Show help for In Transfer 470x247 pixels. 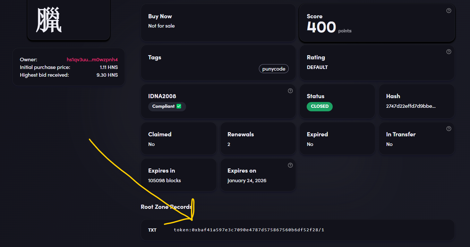[x=449, y=129]
